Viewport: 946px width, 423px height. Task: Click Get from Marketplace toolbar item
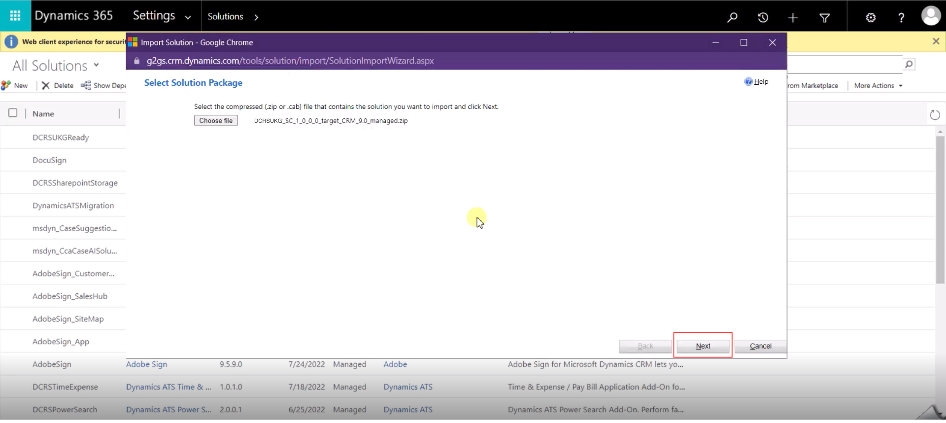[813, 85]
